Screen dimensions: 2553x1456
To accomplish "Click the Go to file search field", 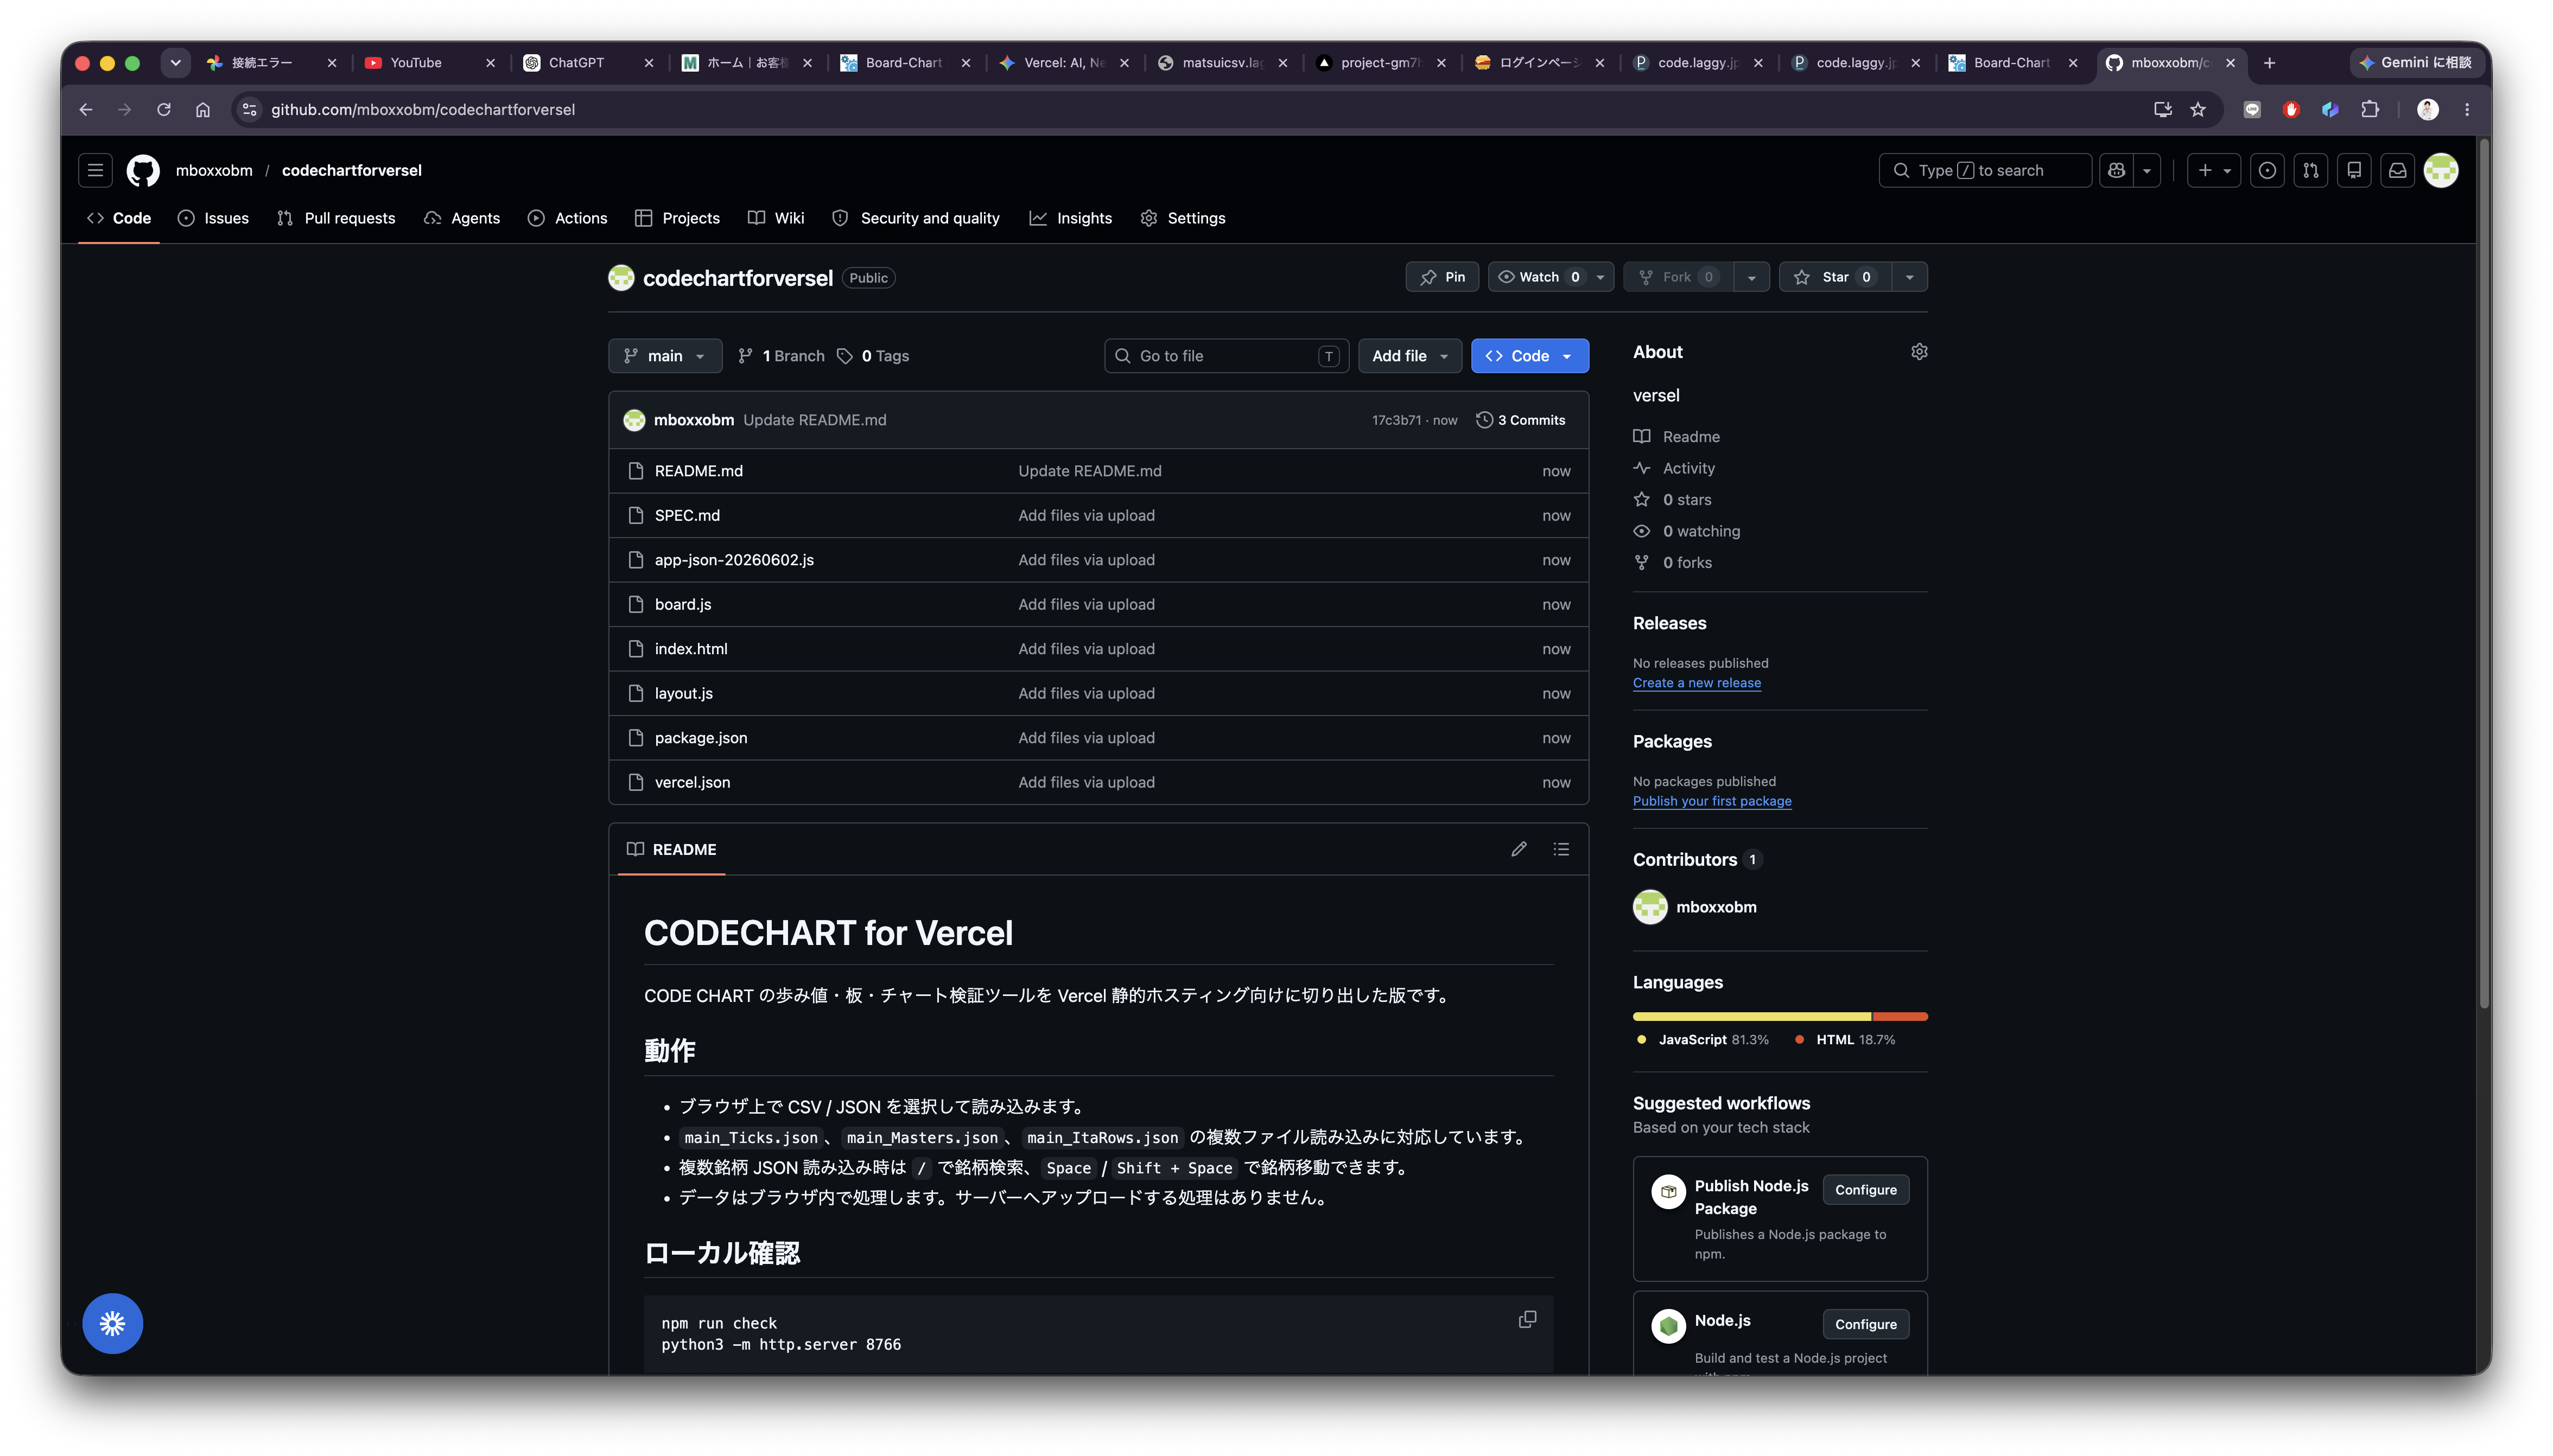I will click(1227, 356).
